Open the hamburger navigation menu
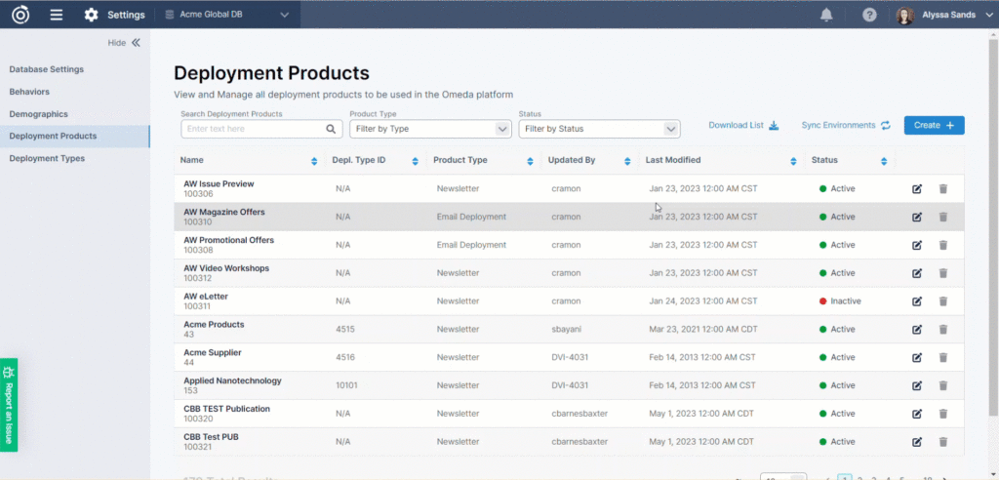 [57, 15]
